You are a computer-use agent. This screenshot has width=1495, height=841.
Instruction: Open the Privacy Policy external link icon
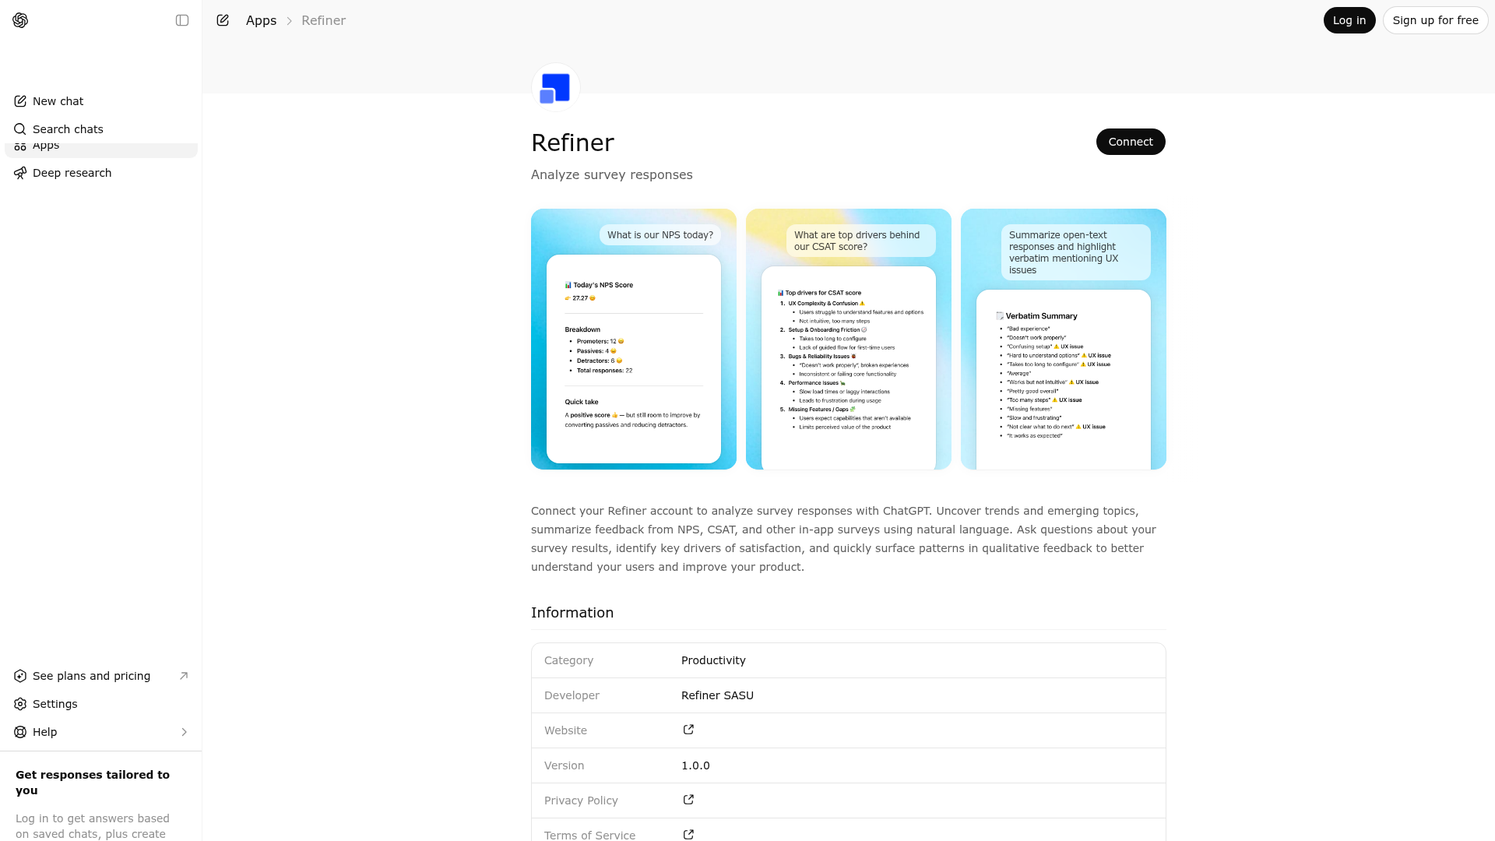(x=688, y=800)
